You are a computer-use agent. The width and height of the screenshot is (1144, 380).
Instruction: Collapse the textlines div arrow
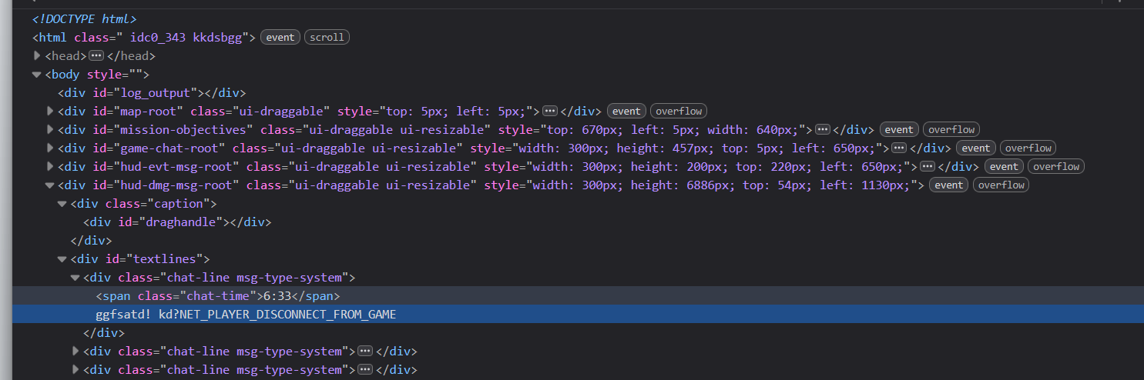point(62,259)
